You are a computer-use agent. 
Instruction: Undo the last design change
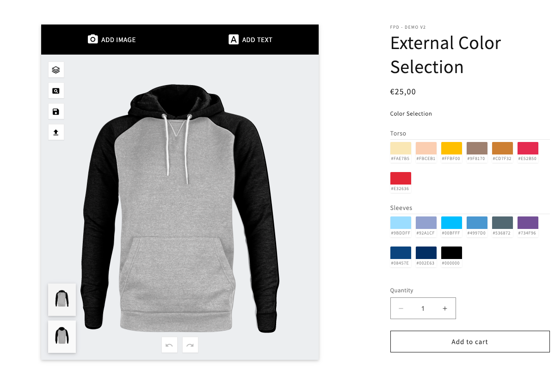[x=169, y=345]
